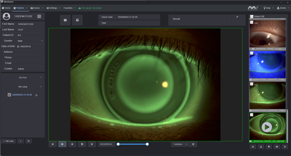Image resolution: width=291 pixels, height=156 pixels.
Task: Open the Device menu dropdown arrow
Action: (42, 8)
